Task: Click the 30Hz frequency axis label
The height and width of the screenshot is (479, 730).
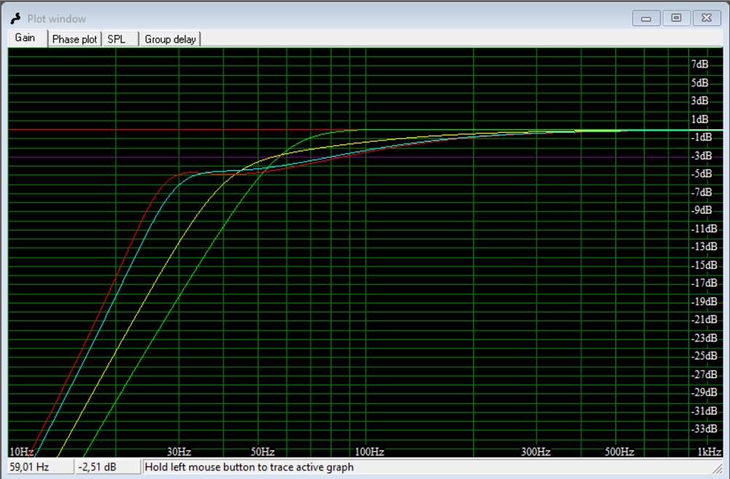Action: point(179,452)
